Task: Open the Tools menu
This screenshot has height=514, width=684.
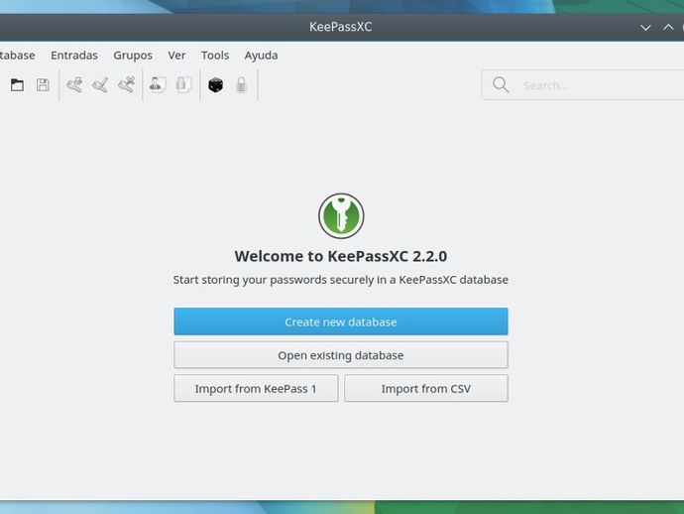Action: [x=215, y=55]
